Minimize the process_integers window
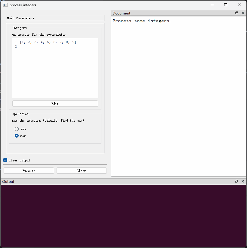Screen dimensions: 247x248 pos(212,5)
